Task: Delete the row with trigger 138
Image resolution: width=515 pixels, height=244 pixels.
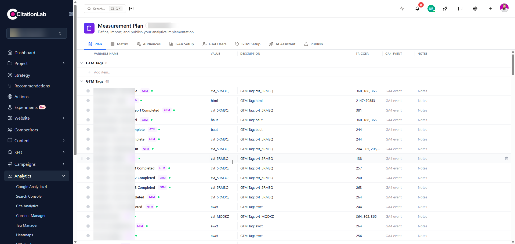Action: point(507,158)
